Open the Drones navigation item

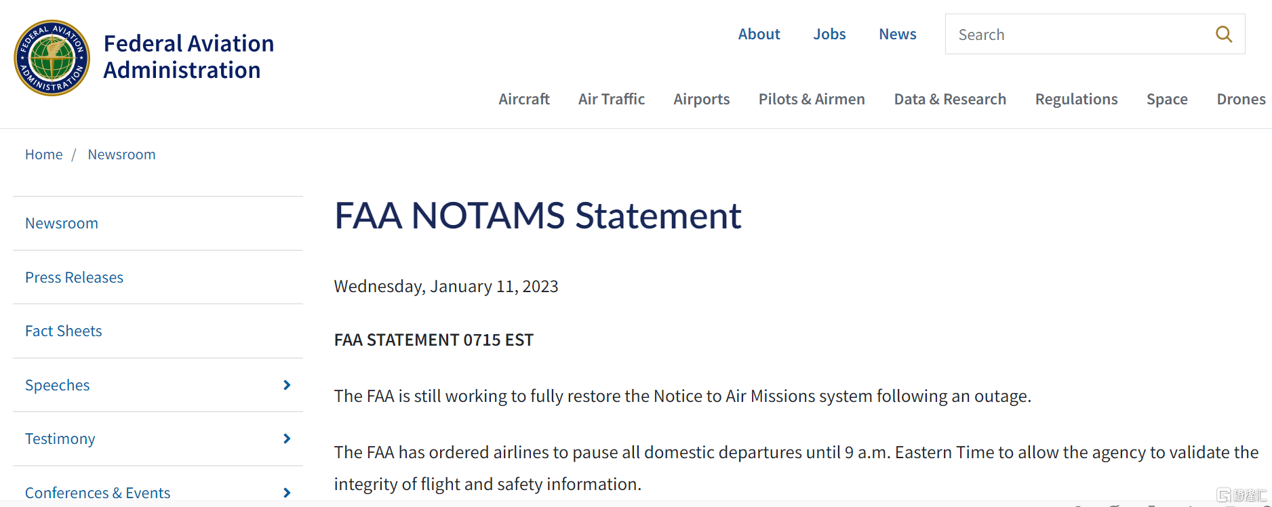point(1241,99)
